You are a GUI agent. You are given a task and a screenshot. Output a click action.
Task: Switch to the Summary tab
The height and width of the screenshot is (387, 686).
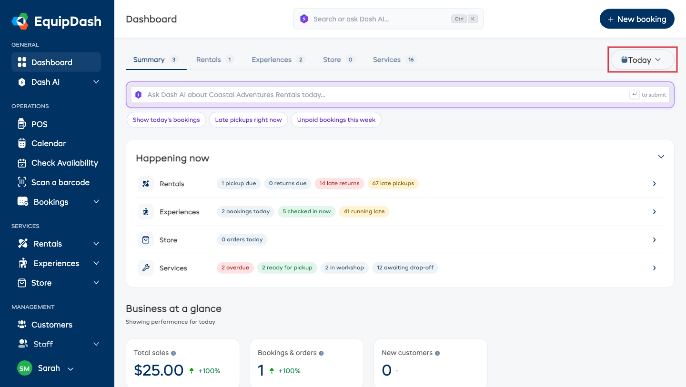pyautogui.click(x=156, y=60)
